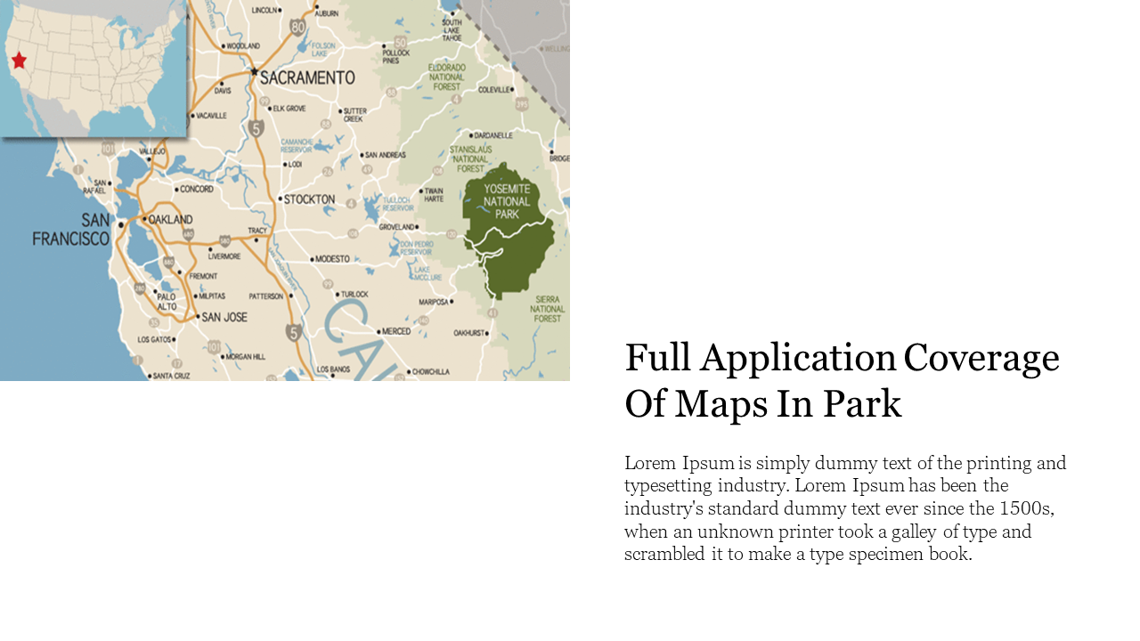This screenshot has width=1140, height=641.
Task: Click the 'CONCORD' label
Action: (x=196, y=189)
